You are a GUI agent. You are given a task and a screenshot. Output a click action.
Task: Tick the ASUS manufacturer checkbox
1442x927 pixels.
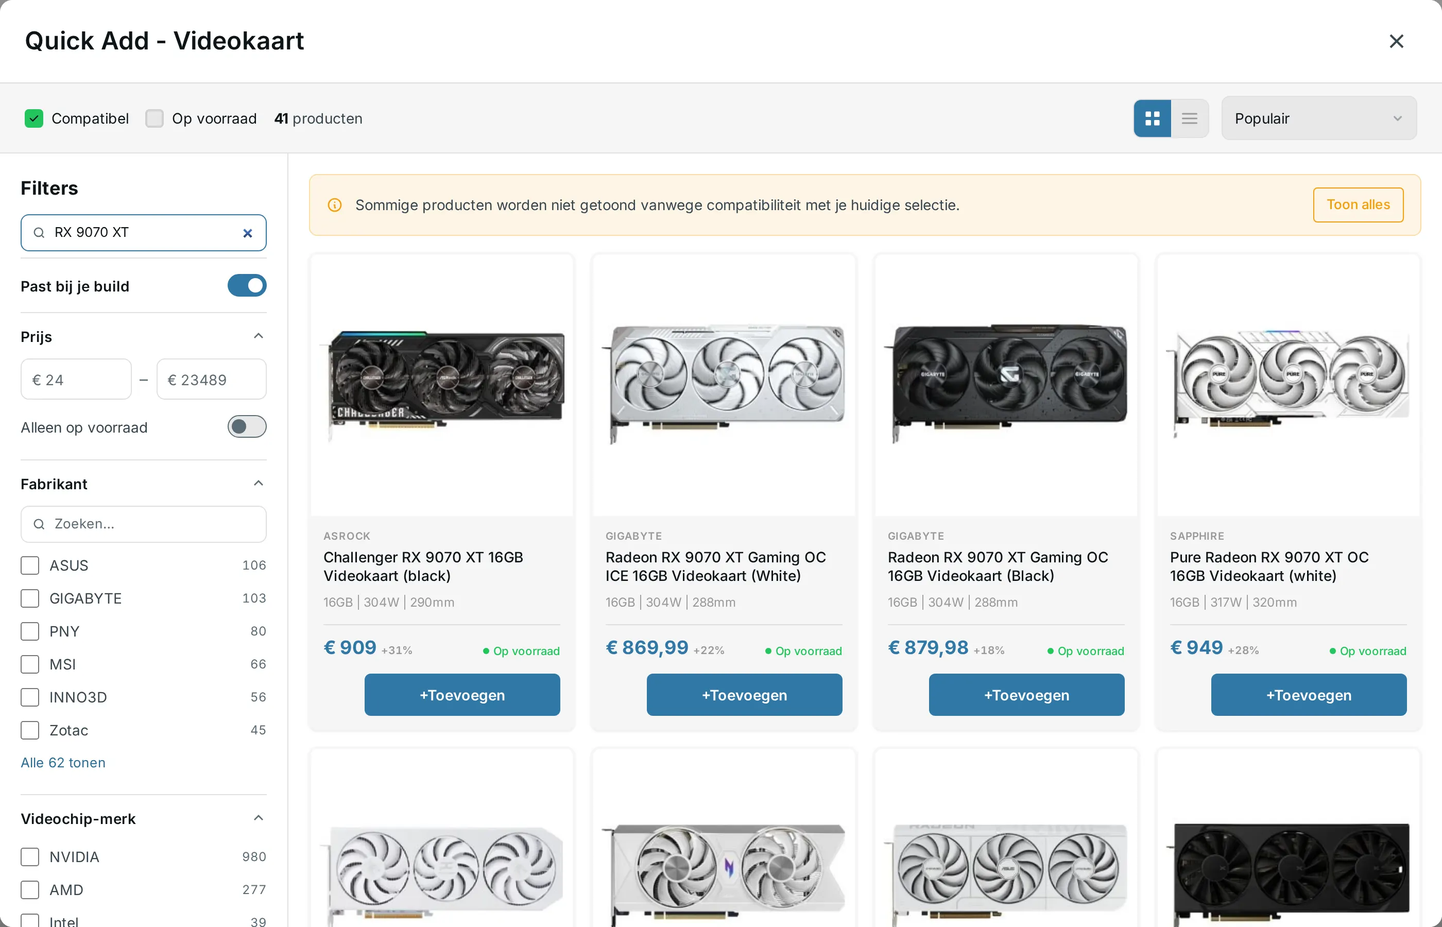(30, 565)
